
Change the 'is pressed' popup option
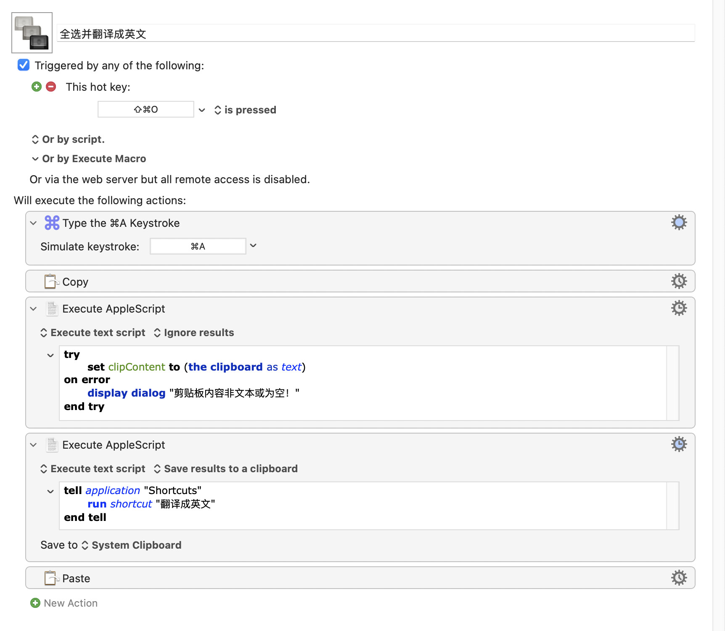point(245,110)
